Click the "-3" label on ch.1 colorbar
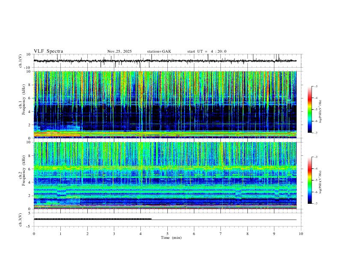Image resolution: width=339 pixels, height=262 pixels. click(315, 86)
